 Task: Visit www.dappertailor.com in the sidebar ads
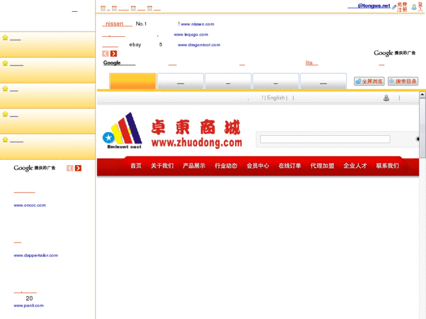pyautogui.click(x=36, y=255)
